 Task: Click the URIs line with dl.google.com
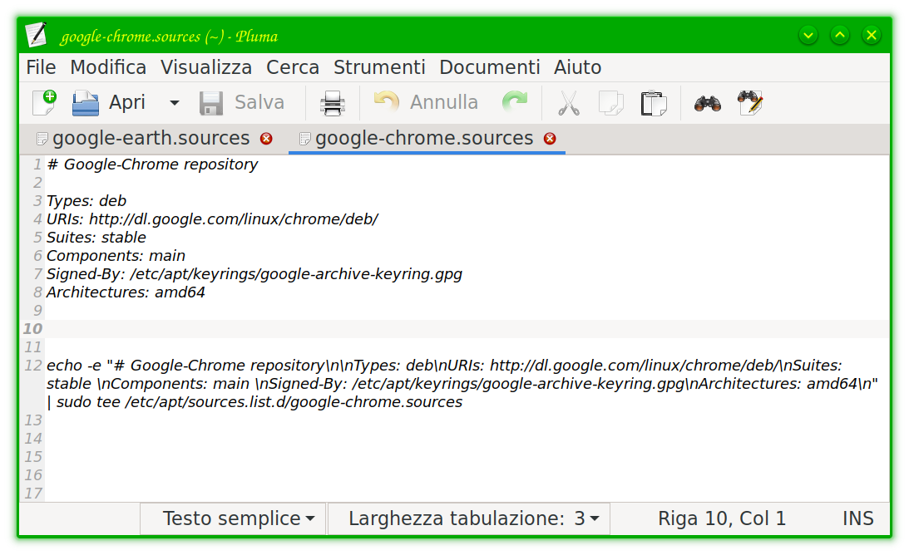pyautogui.click(x=212, y=219)
